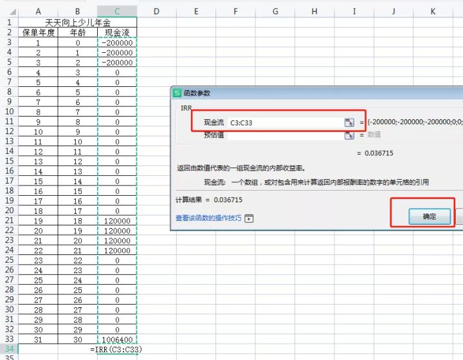
Task: Click cell A21 with policy year 19
Action: pyautogui.click(x=38, y=221)
